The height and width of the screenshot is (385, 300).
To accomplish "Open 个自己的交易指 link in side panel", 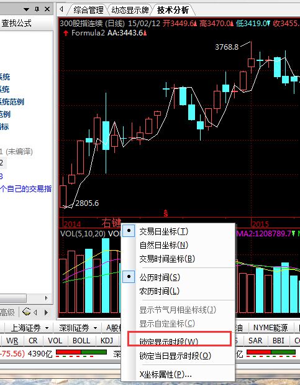I will tap(25, 188).
